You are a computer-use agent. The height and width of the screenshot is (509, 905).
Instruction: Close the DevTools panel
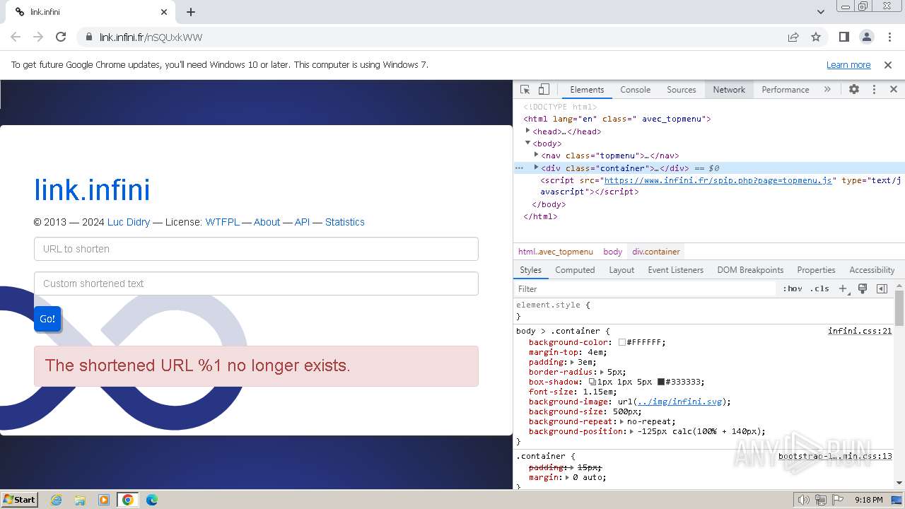894,90
